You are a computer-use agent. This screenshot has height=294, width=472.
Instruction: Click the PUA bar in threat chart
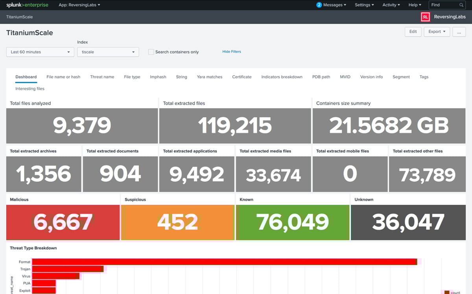click(44, 283)
